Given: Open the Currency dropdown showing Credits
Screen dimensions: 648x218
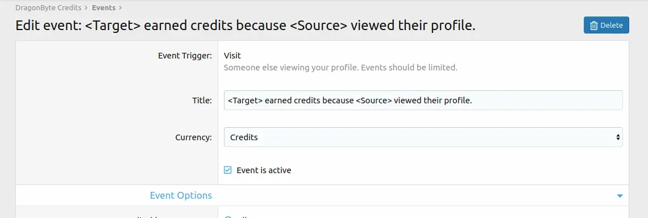Looking at the screenshot, I should pyautogui.click(x=423, y=137).
